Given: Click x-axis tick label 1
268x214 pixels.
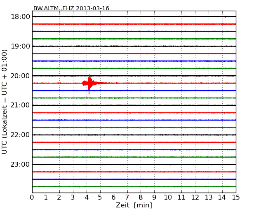Looking at the screenshot, I should (46, 198).
